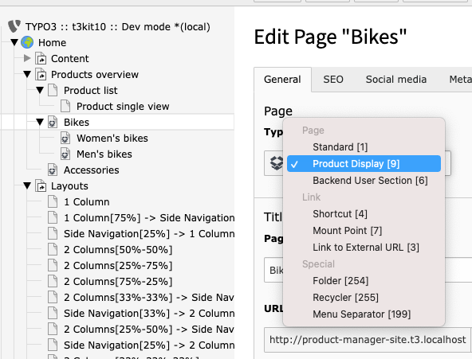Choose Product Display [9] page type

coord(364,164)
